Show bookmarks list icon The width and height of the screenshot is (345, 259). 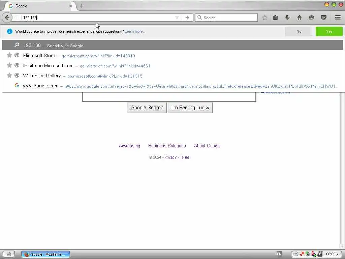coord(275,18)
